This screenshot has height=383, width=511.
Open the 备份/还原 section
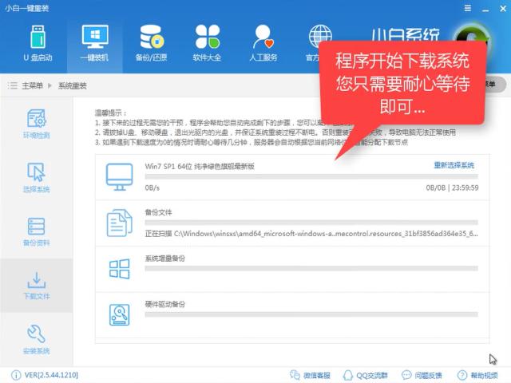152,42
